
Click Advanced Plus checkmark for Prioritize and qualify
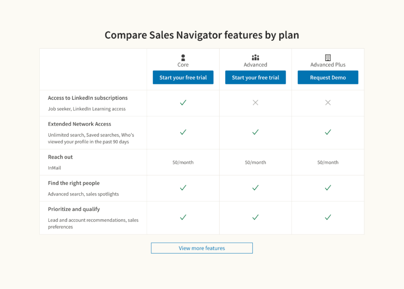click(328, 217)
